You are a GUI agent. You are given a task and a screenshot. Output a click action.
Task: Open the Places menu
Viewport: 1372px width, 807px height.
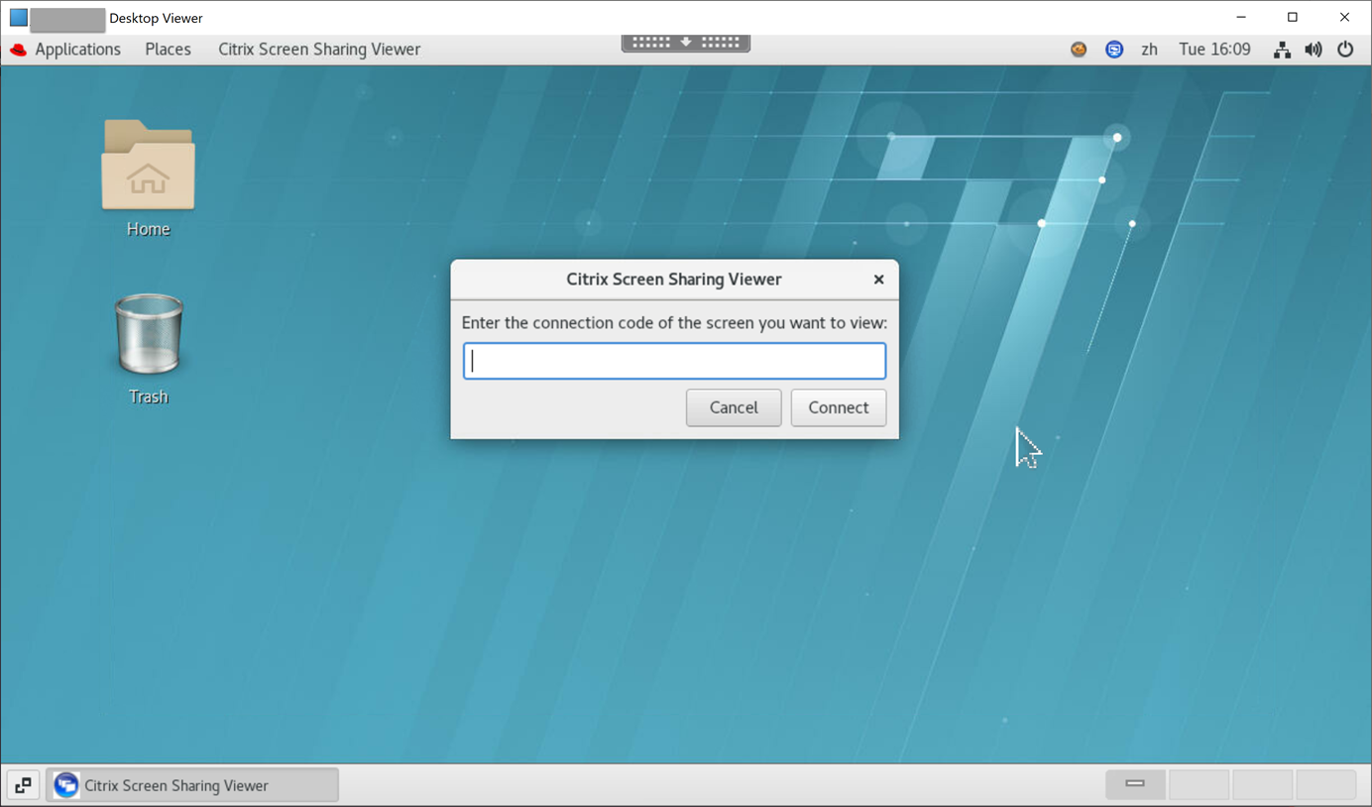pyautogui.click(x=168, y=50)
